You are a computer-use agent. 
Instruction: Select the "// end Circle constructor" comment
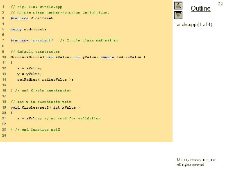43,91
